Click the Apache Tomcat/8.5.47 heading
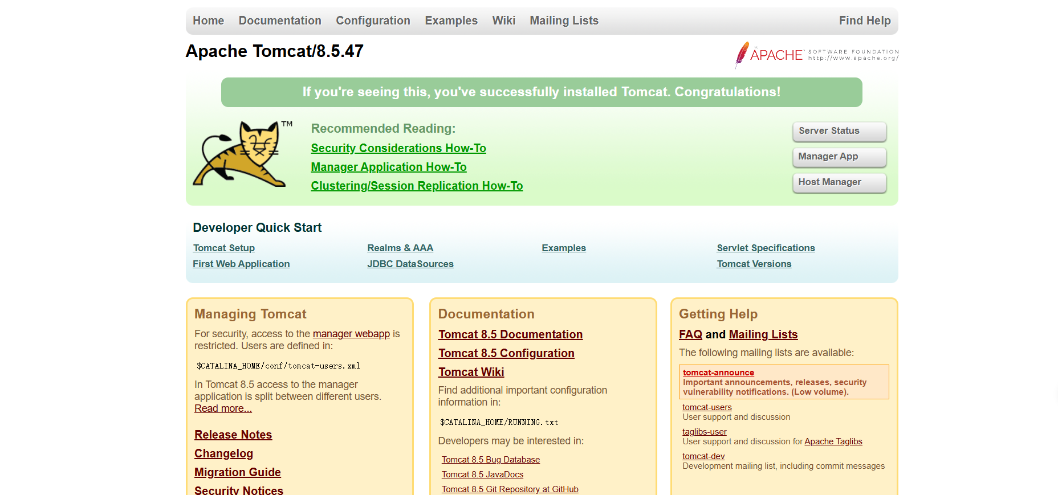The image size is (1058, 495). coord(274,51)
